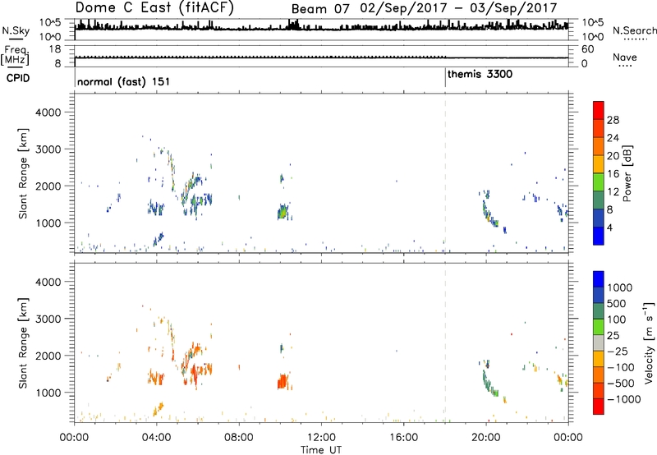Click the yellow 16–20 dB Power color segment
This screenshot has width=657, height=455.
[x=599, y=163]
